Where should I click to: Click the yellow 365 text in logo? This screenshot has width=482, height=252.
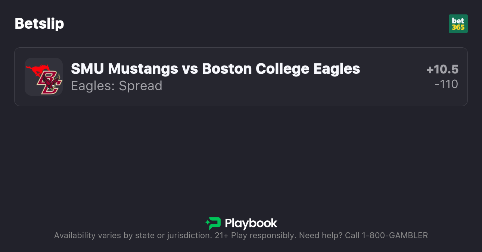coord(458,27)
